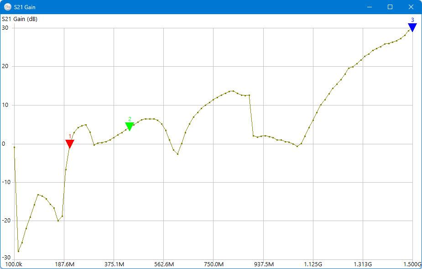Image resolution: width=422 pixels, height=269 pixels.
Task: Click the '10' gain axis label
Action: (x=5, y=105)
